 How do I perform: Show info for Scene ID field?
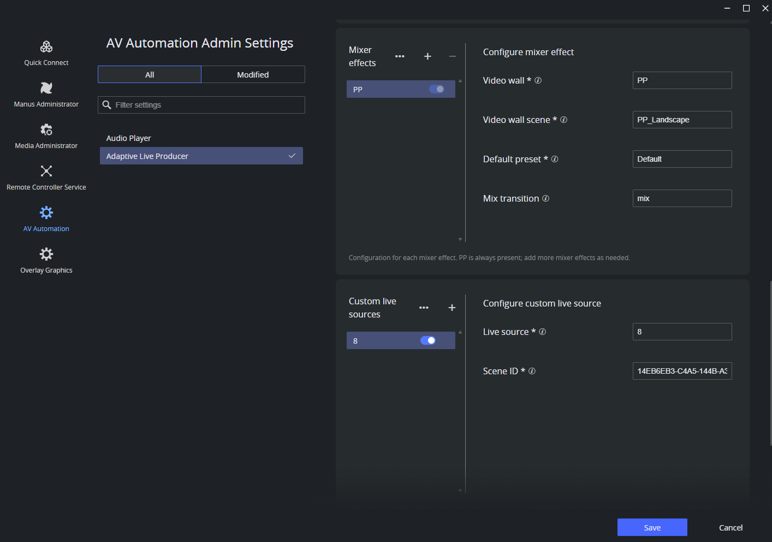click(x=532, y=371)
